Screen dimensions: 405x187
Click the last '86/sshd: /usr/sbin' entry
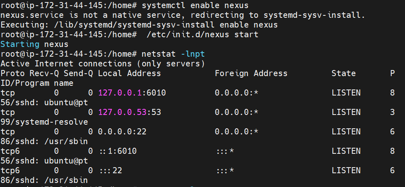point(44,180)
